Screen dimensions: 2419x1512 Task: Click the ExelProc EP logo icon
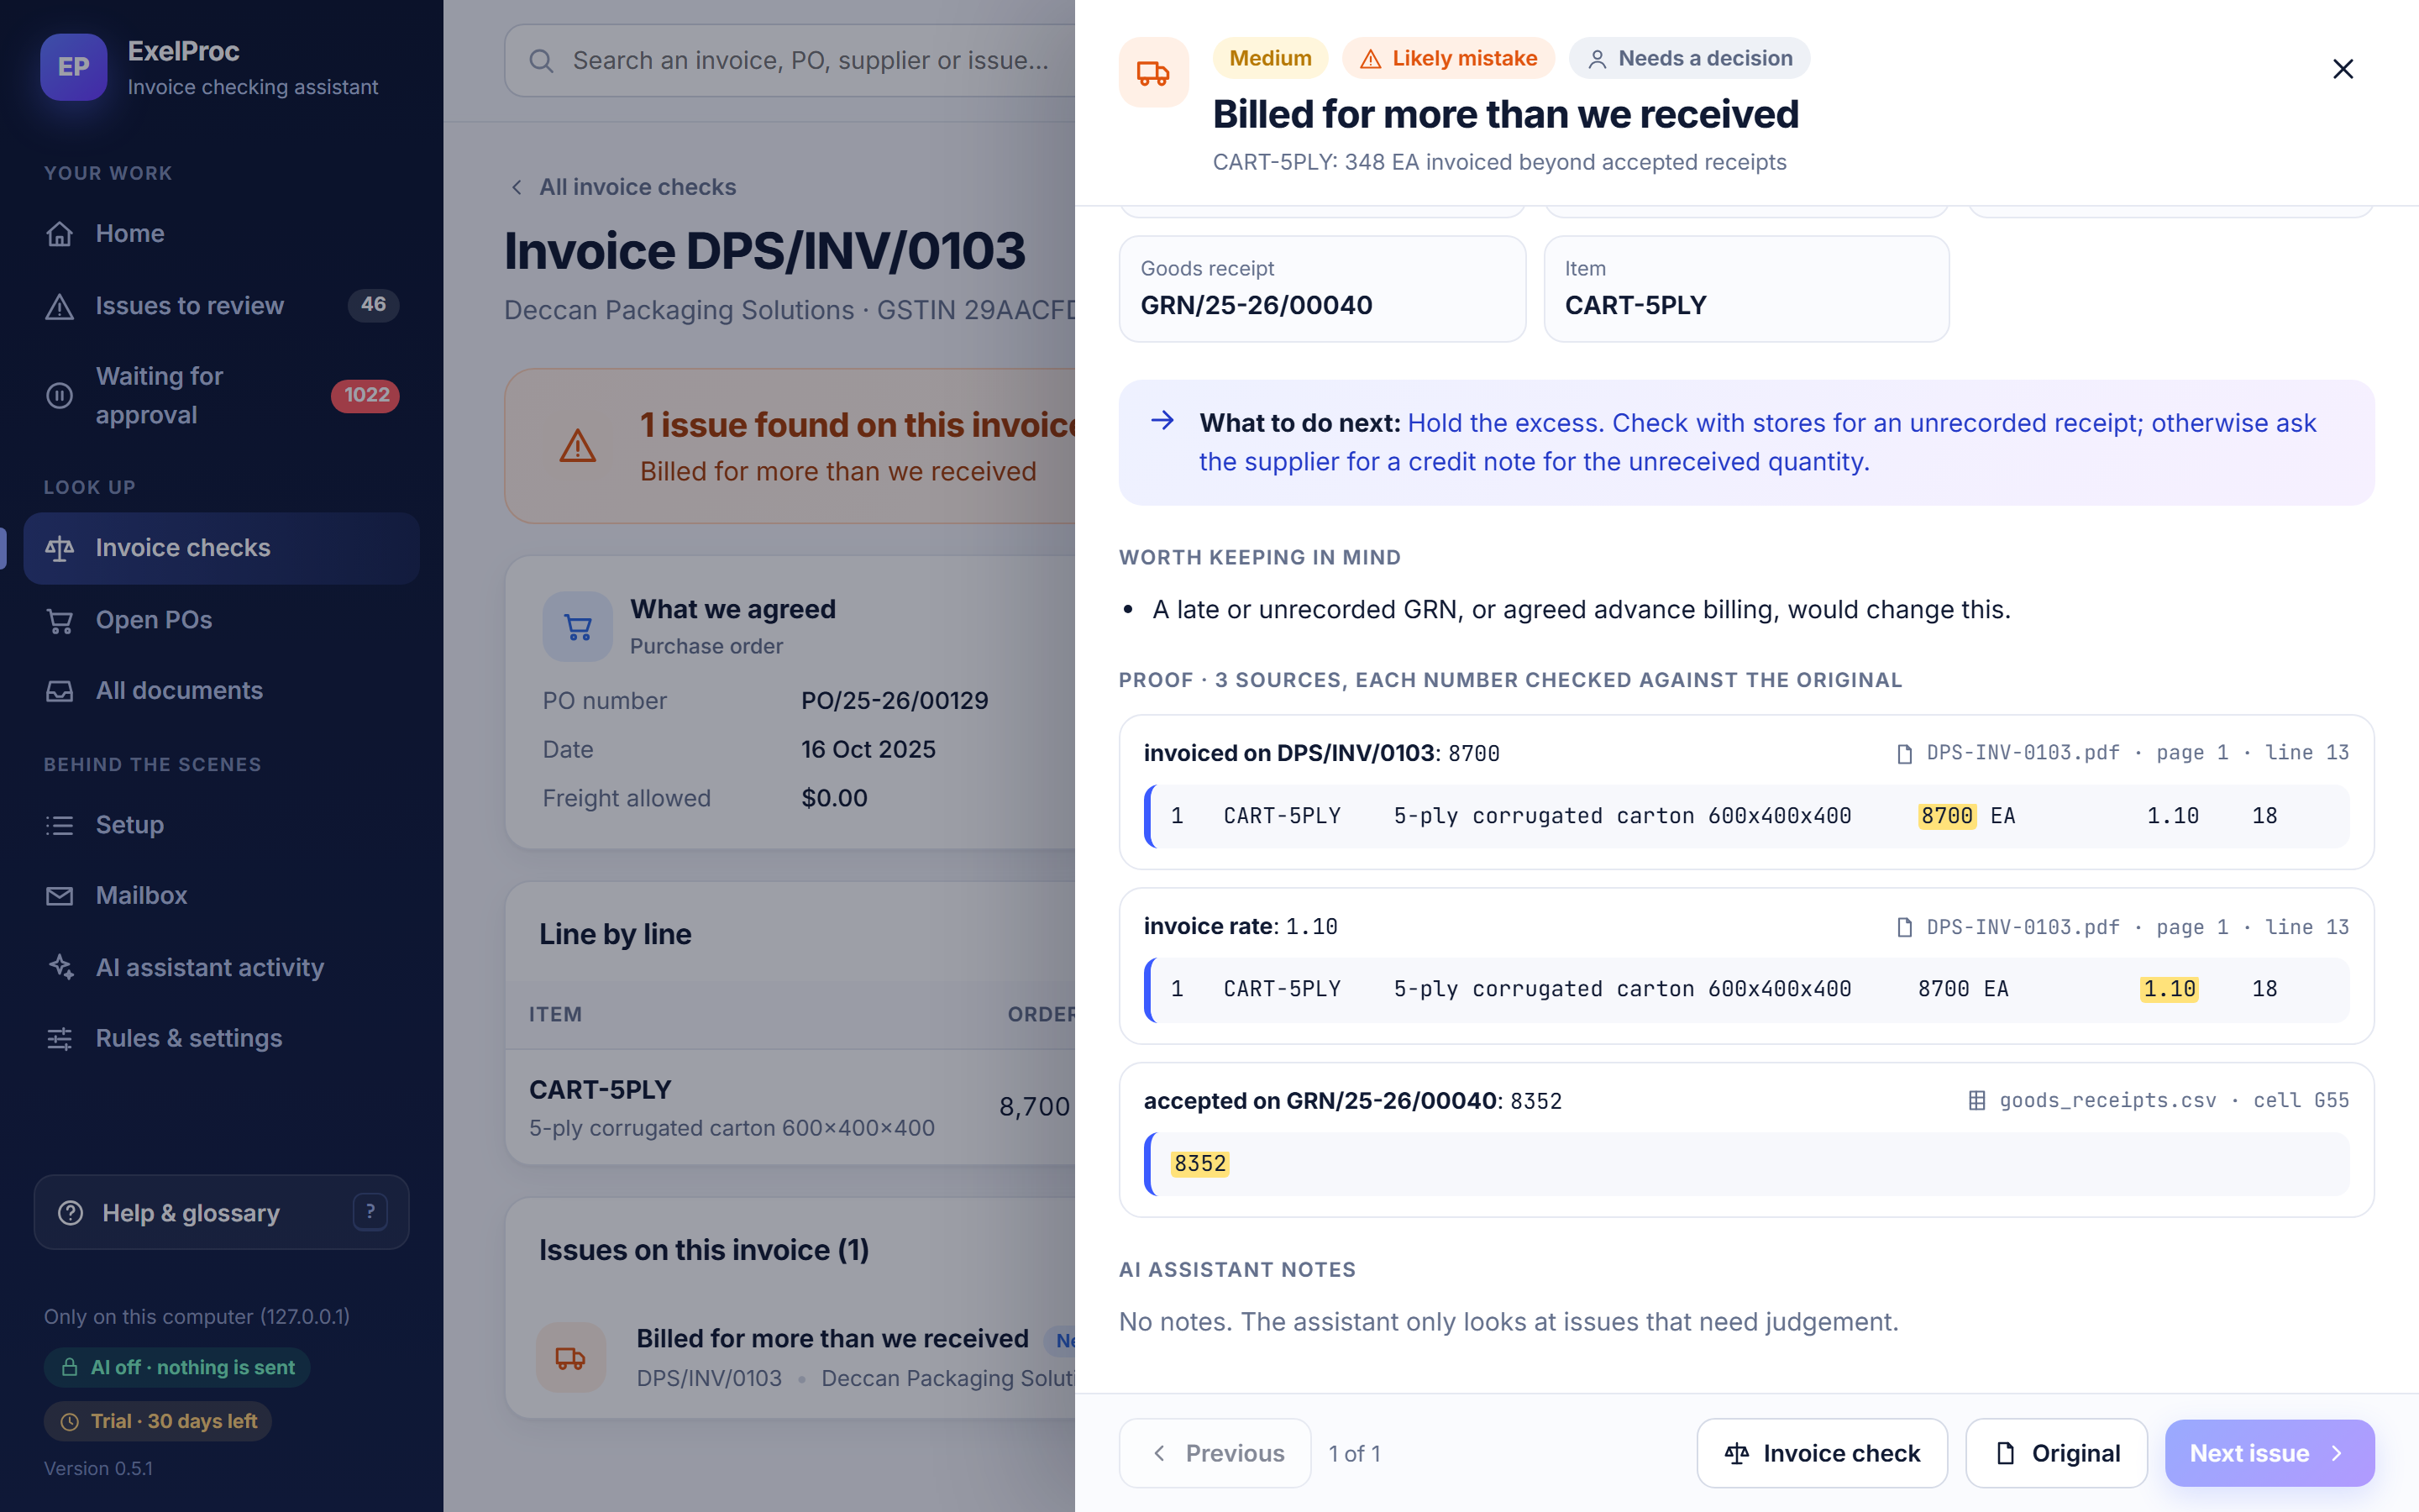click(73, 67)
